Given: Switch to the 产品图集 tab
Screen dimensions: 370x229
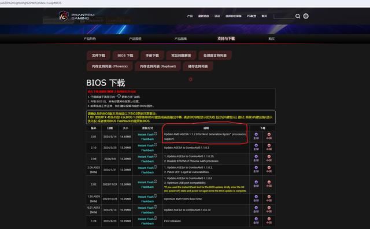Looking at the screenshot, I should (x=180, y=39).
